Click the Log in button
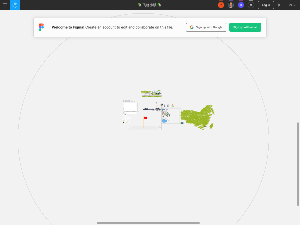Screen dimensions: 300x225 (x=266, y=5)
